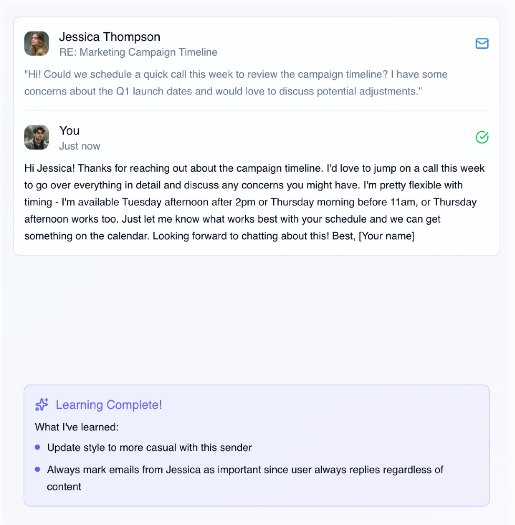Click the AI sparkle icon in Learning panel

[x=42, y=404]
